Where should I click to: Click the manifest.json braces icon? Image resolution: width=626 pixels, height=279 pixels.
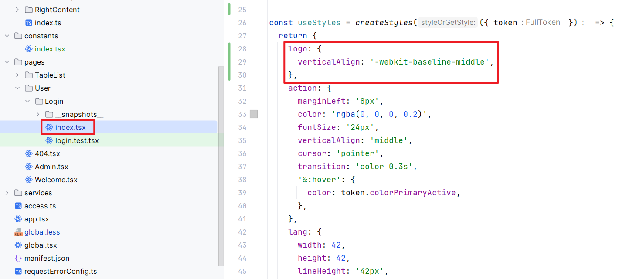(18, 258)
